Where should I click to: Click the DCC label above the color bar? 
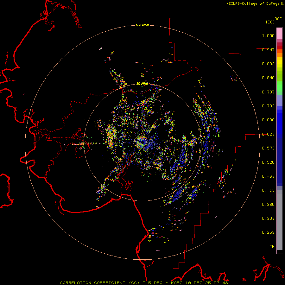click(x=278, y=19)
